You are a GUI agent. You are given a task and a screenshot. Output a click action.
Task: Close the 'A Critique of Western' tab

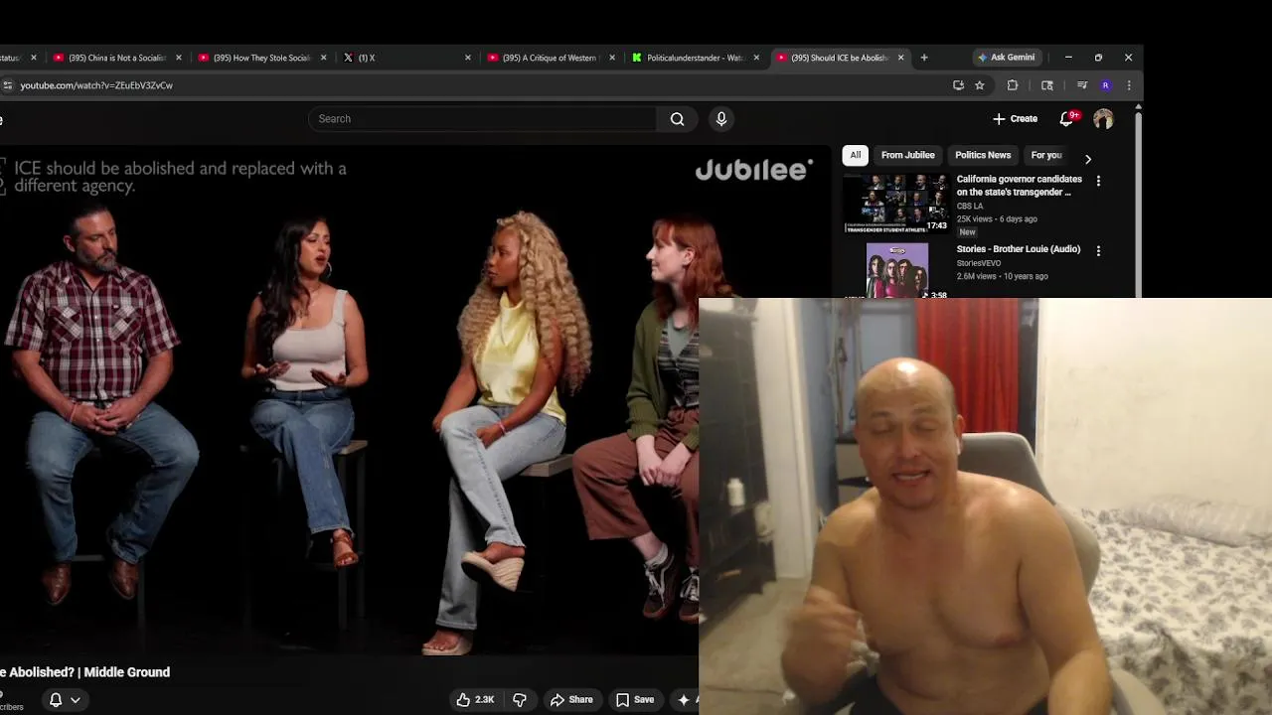coord(612,58)
